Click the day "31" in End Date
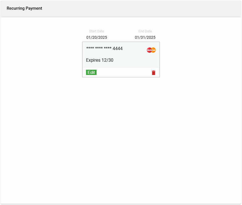242x205 pixels. click(x=143, y=37)
